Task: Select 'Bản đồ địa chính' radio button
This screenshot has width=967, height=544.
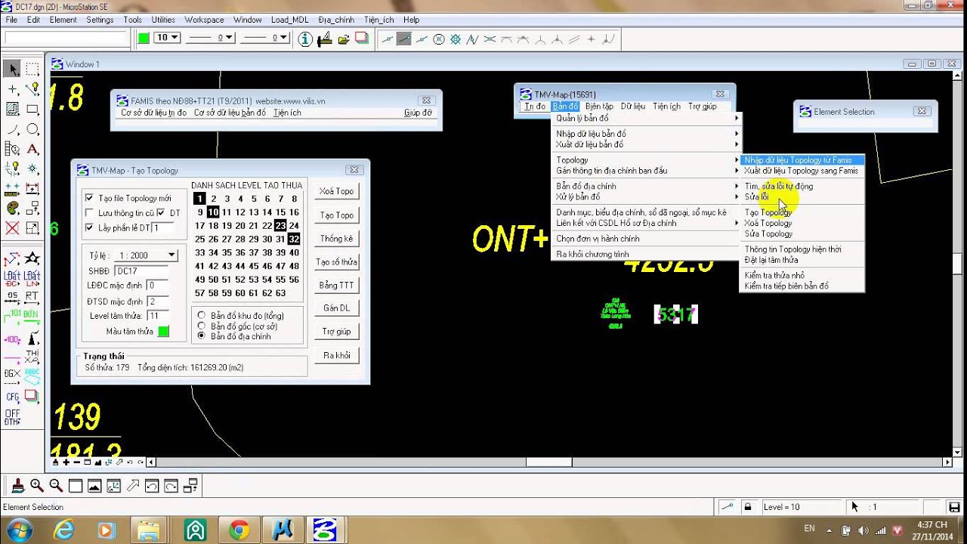Action: coord(201,335)
